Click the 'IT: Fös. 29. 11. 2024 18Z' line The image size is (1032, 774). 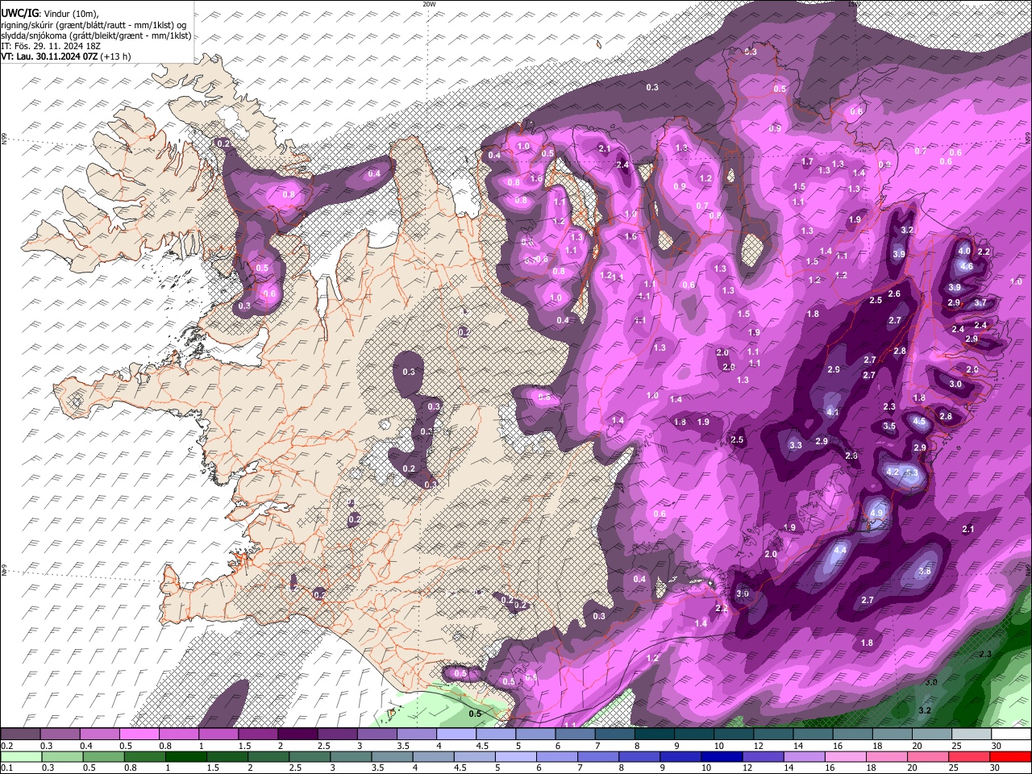[51, 46]
